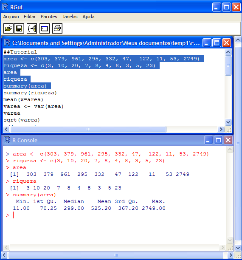The height and width of the screenshot is (260, 242).
Task: Click the script editor resize grip corner
Action: [x=229, y=130]
